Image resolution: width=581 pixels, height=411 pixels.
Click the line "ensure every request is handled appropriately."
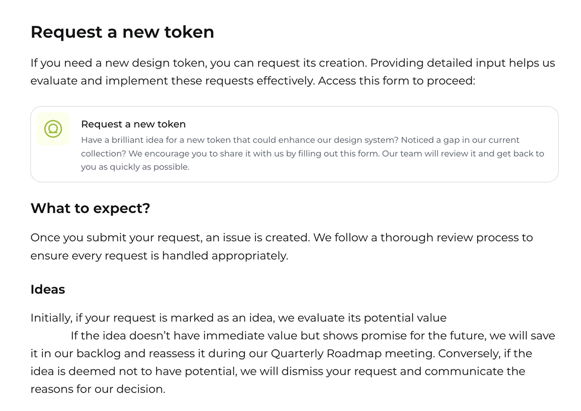(159, 256)
